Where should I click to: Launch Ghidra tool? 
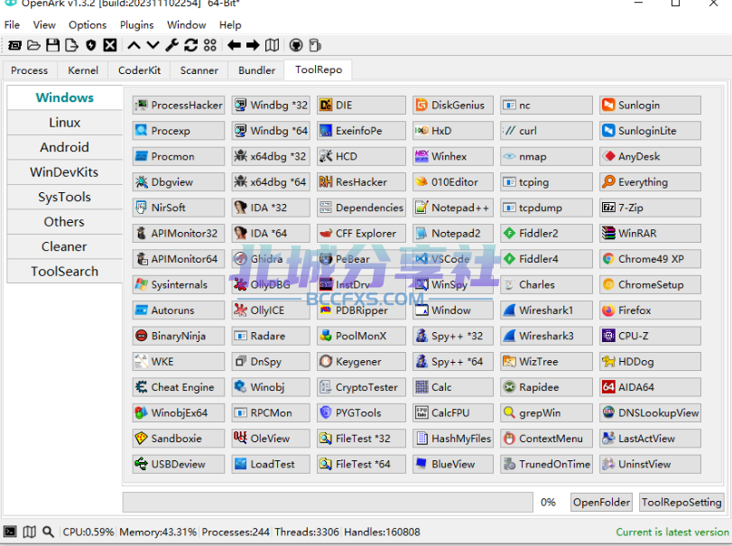coord(271,258)
